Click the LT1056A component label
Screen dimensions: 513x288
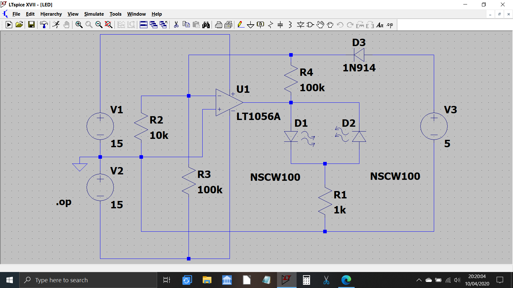point(258,116)
